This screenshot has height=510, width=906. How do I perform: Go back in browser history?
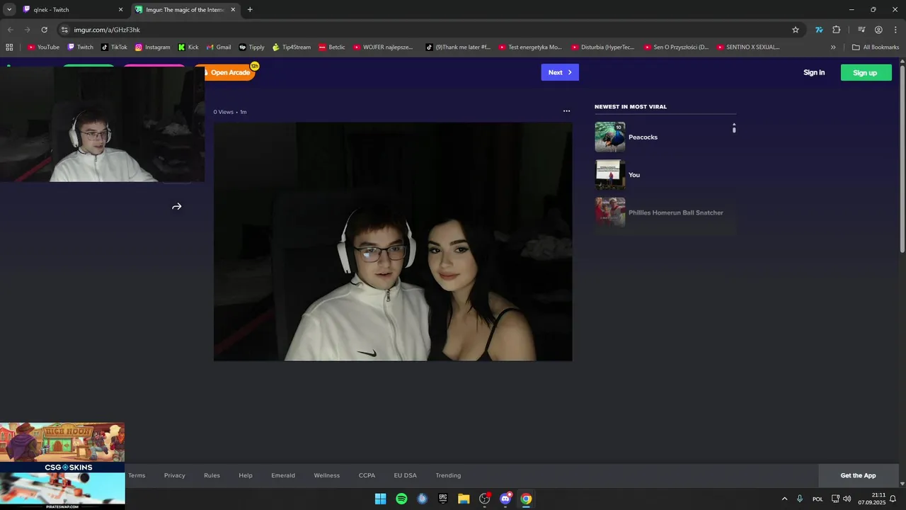[x=10, y=30]
